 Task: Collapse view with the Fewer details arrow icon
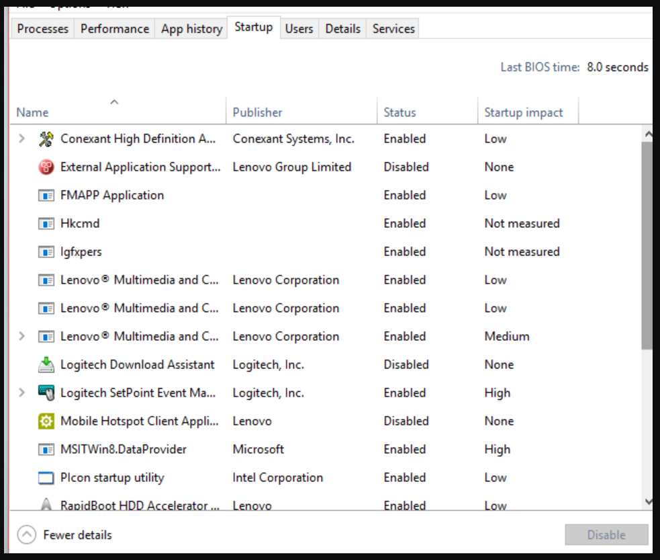[x=26, y=534]
